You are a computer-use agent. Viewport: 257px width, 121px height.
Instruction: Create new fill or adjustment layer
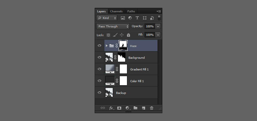point(128,108)
